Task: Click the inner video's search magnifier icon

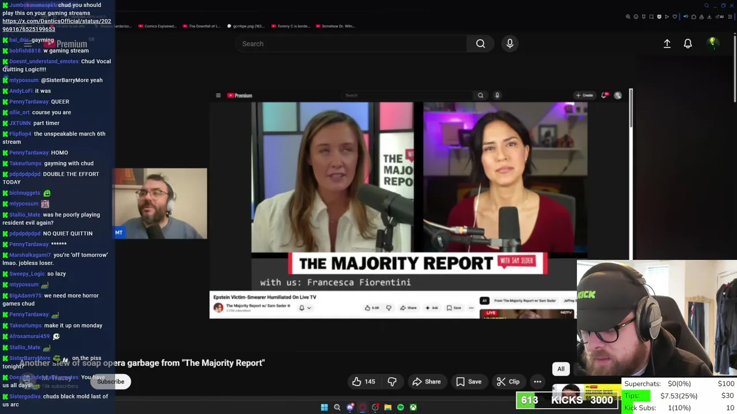Action: coord(480,95)
